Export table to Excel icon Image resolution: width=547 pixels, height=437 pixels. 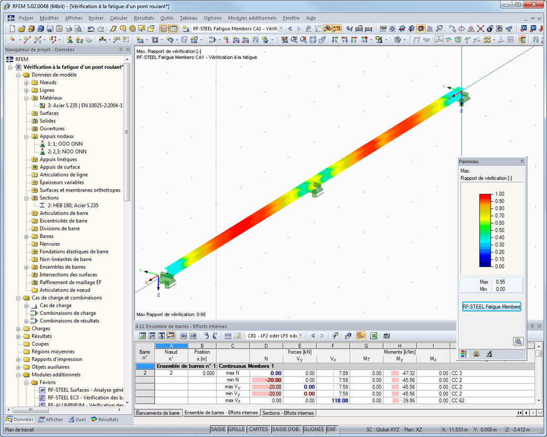tap(373, 336)
